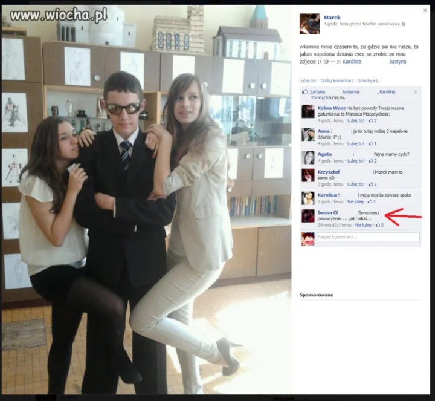Open Kalina Wenz's commenter avatar
The image size is (435, 401).
tap(308, 112)
